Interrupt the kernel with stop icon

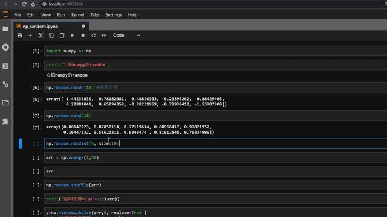(x=83, y=36)
